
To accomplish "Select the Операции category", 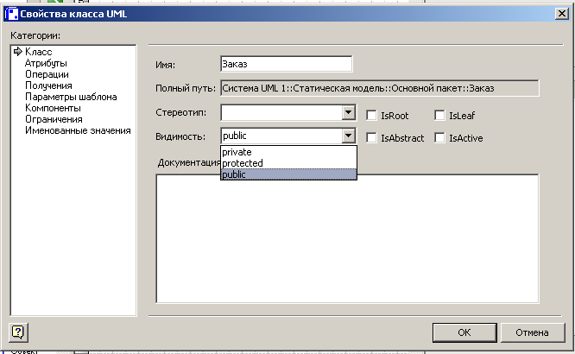I will (47, 74).
